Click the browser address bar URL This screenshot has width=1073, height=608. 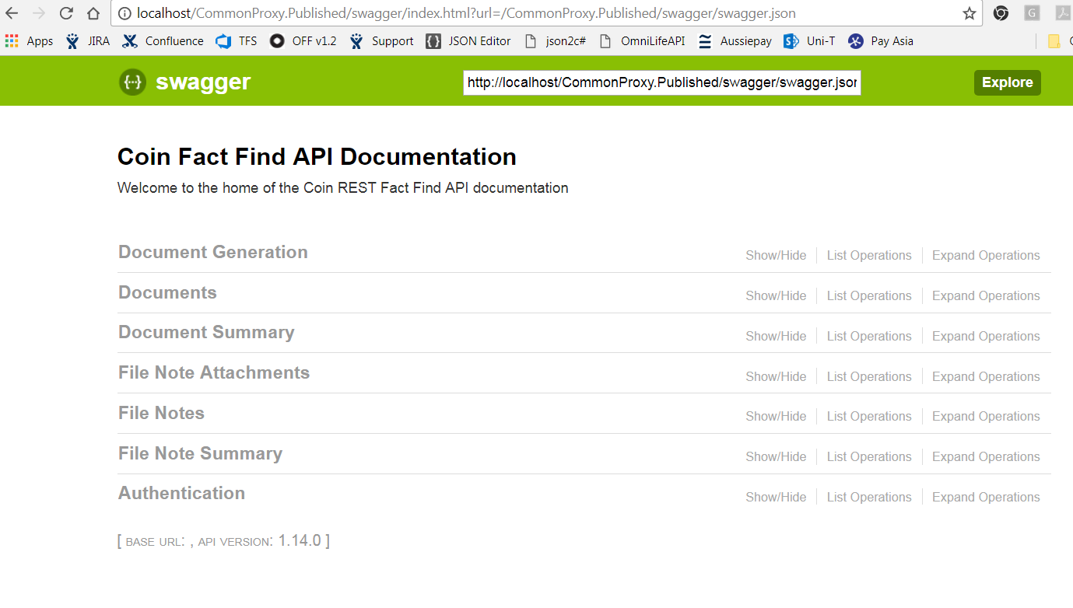(x=466, y=13)
